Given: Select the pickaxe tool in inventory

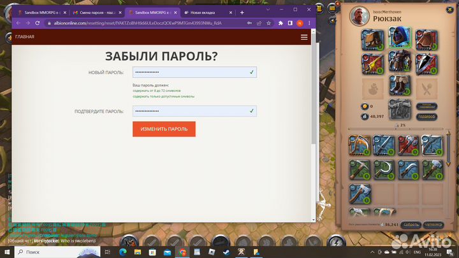Looking at the screenshot, I should point(360,169).
